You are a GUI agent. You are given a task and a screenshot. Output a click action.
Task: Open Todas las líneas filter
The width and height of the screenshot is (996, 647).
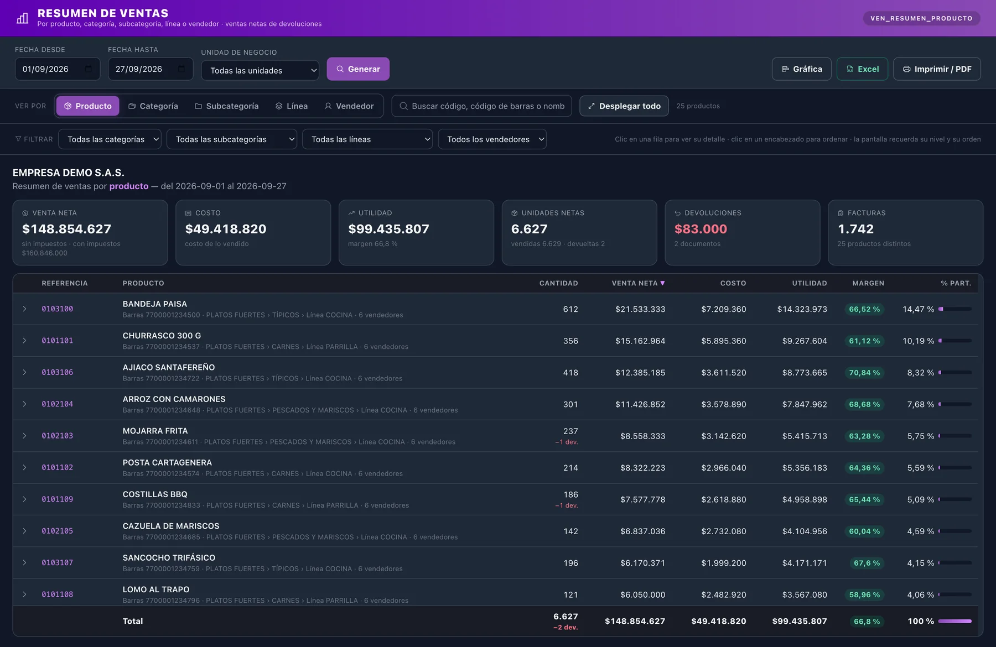[x=367, y=139]
